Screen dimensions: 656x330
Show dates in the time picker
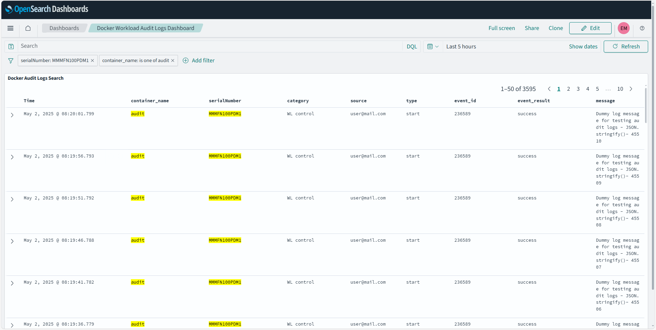[x=583, y=46]
